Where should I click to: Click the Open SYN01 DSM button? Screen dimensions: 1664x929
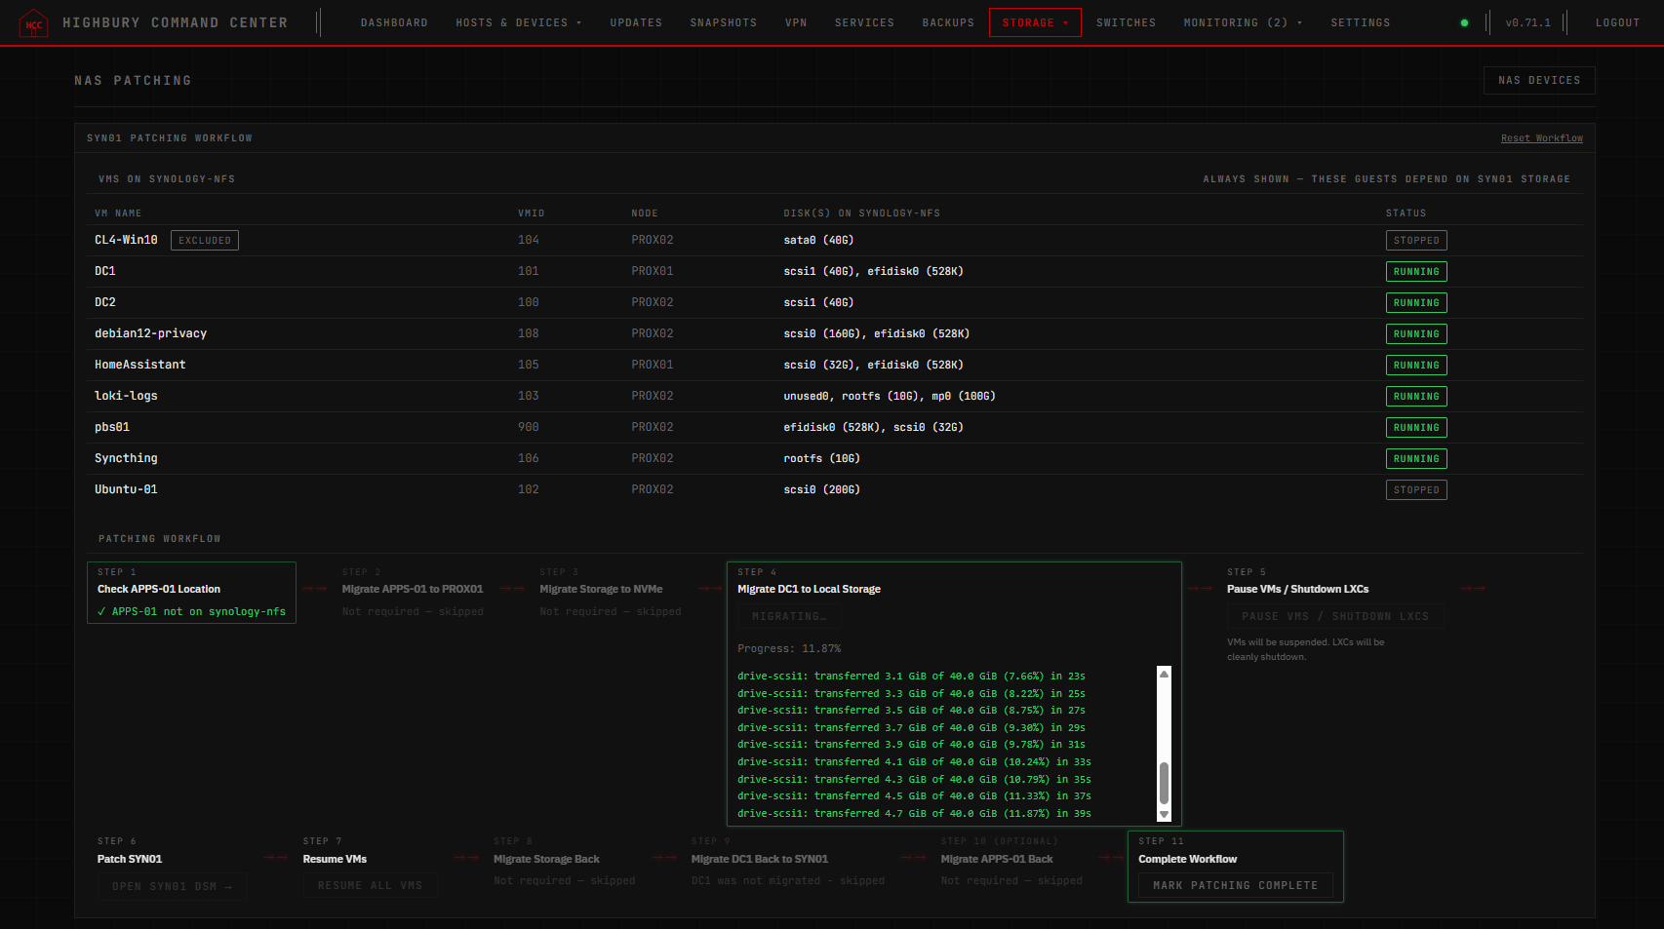point(172,886)
